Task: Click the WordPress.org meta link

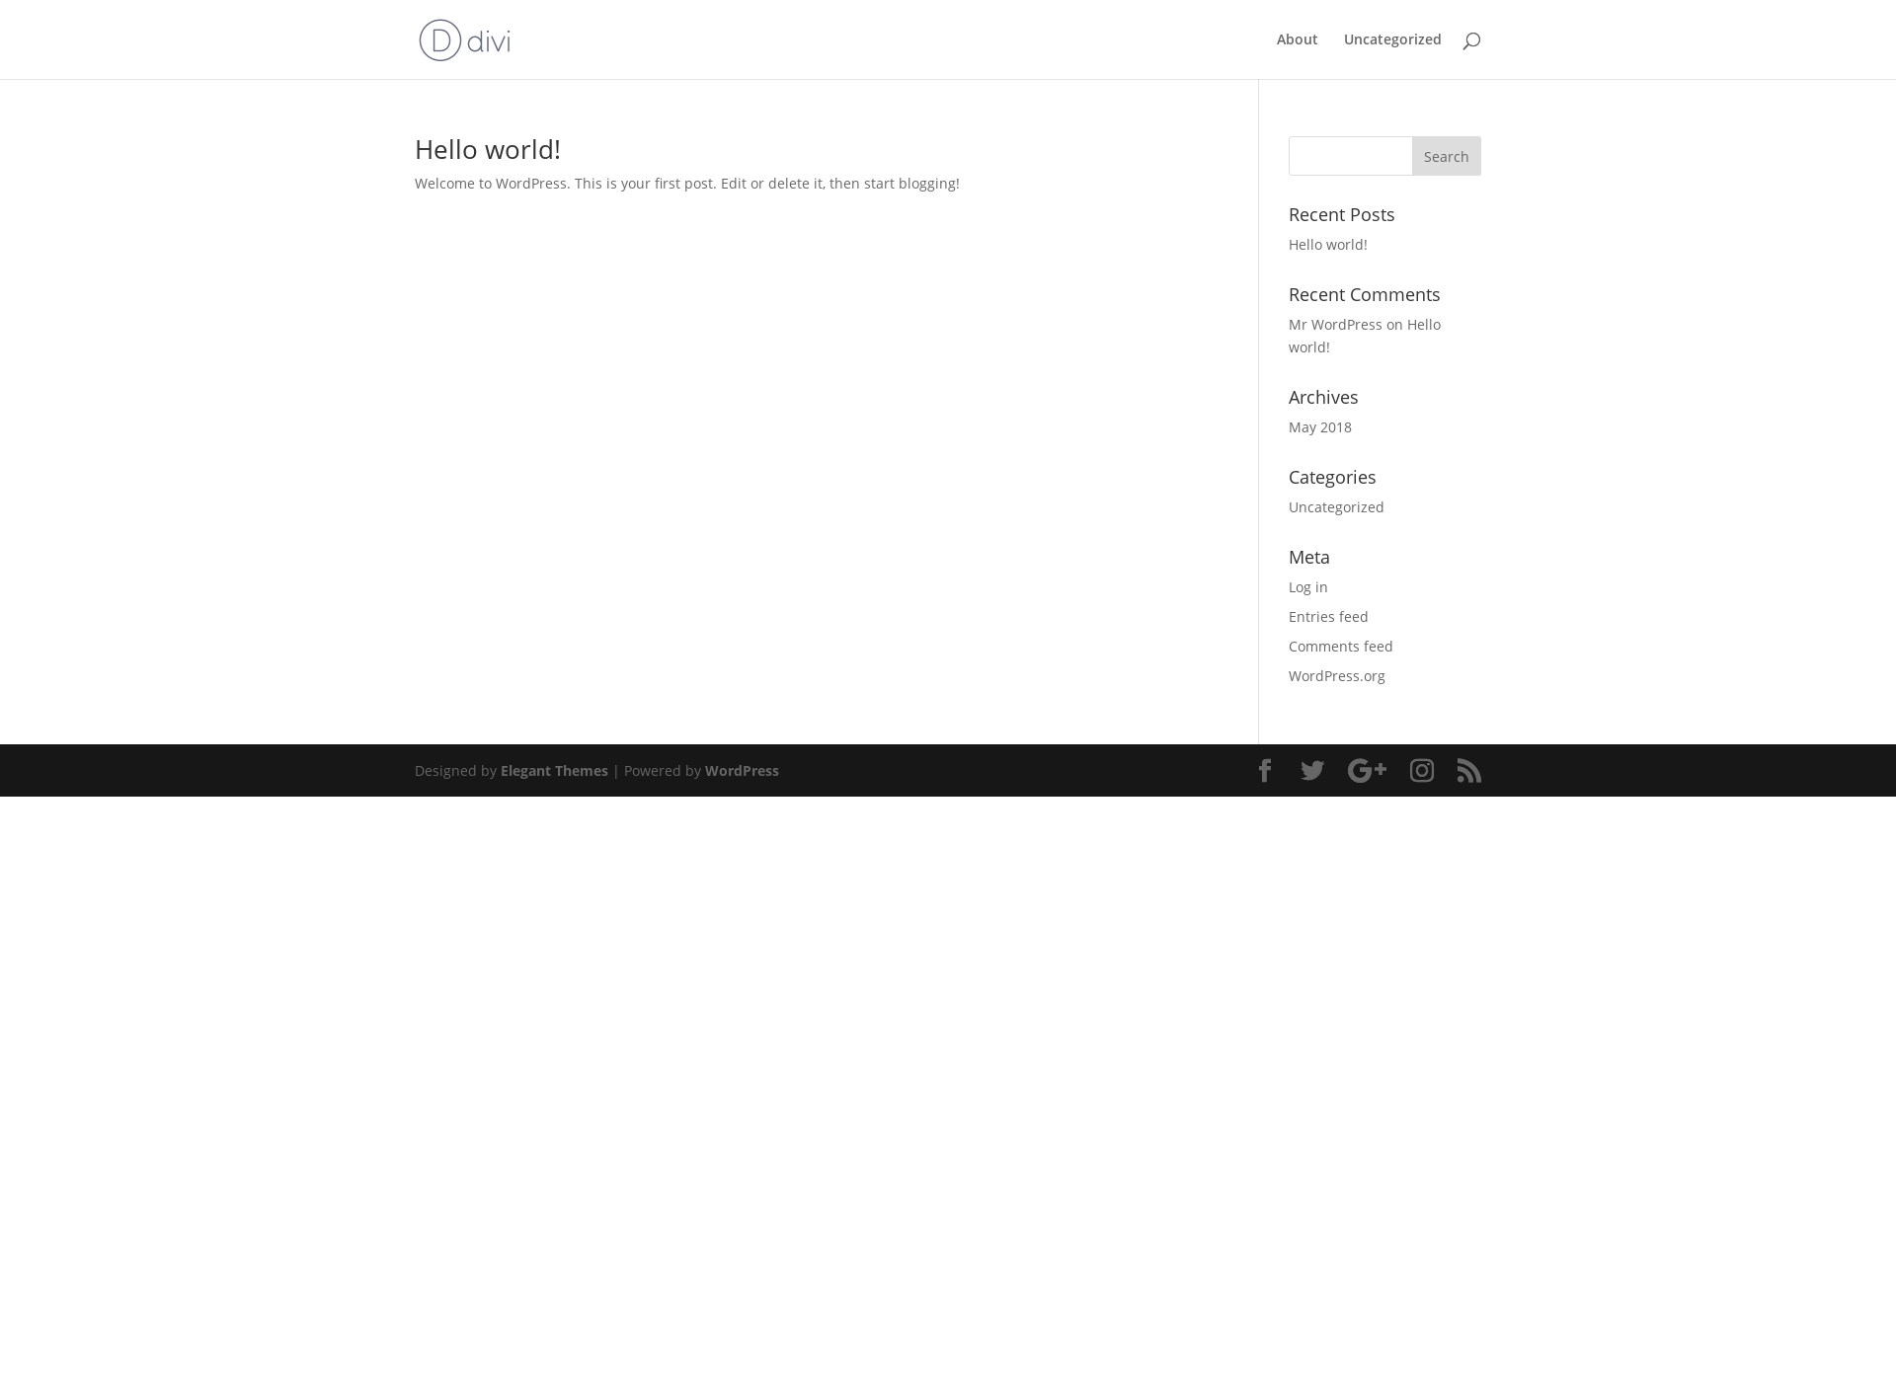Action: [1337, 675]
